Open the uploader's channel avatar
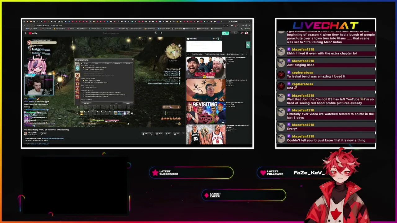 click(x=25, y=133)
